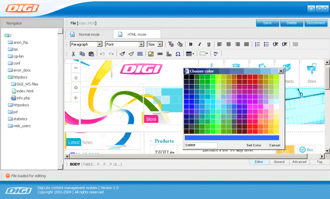The width and height of the screenshot is (330, 199).
Task: Click the text color icon
Action: [x=171, y=44]
